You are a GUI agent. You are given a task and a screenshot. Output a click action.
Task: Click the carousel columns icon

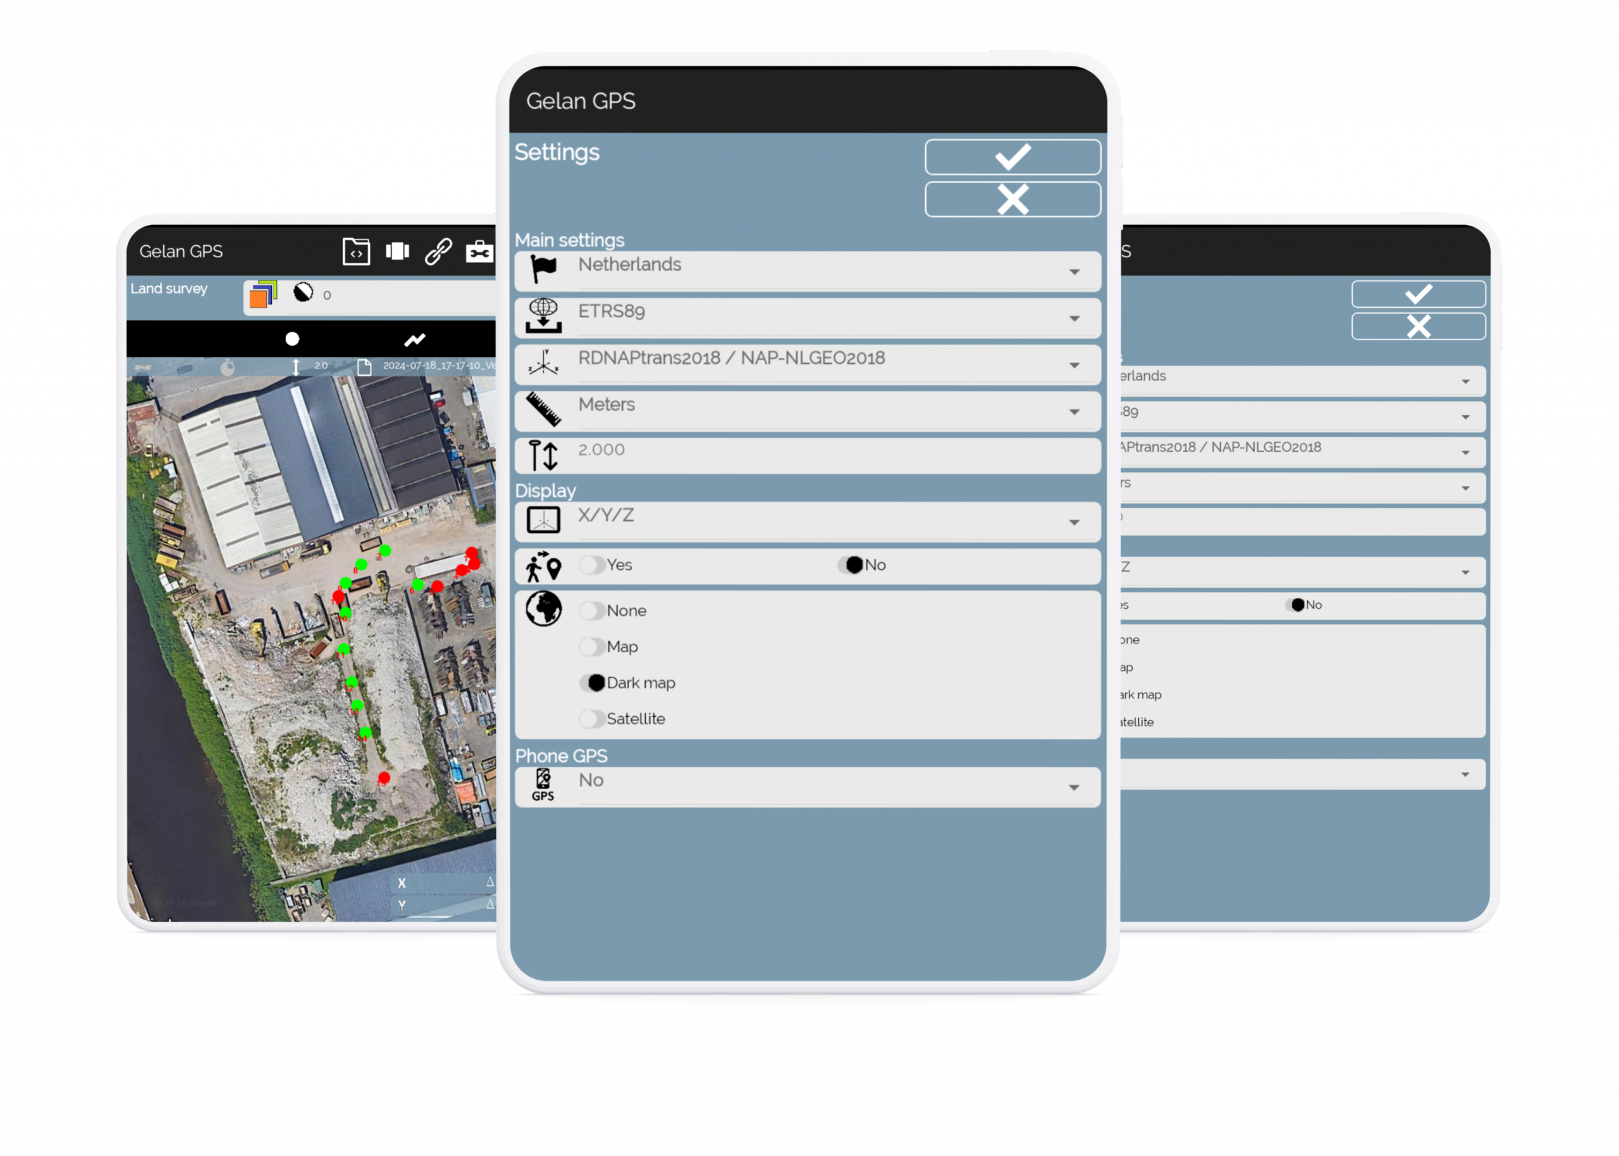[x=397, y=252]
